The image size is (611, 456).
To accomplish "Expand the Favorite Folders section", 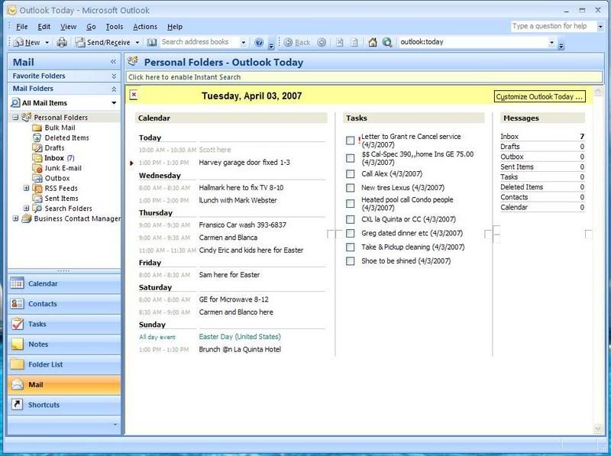I will [114, 76].
